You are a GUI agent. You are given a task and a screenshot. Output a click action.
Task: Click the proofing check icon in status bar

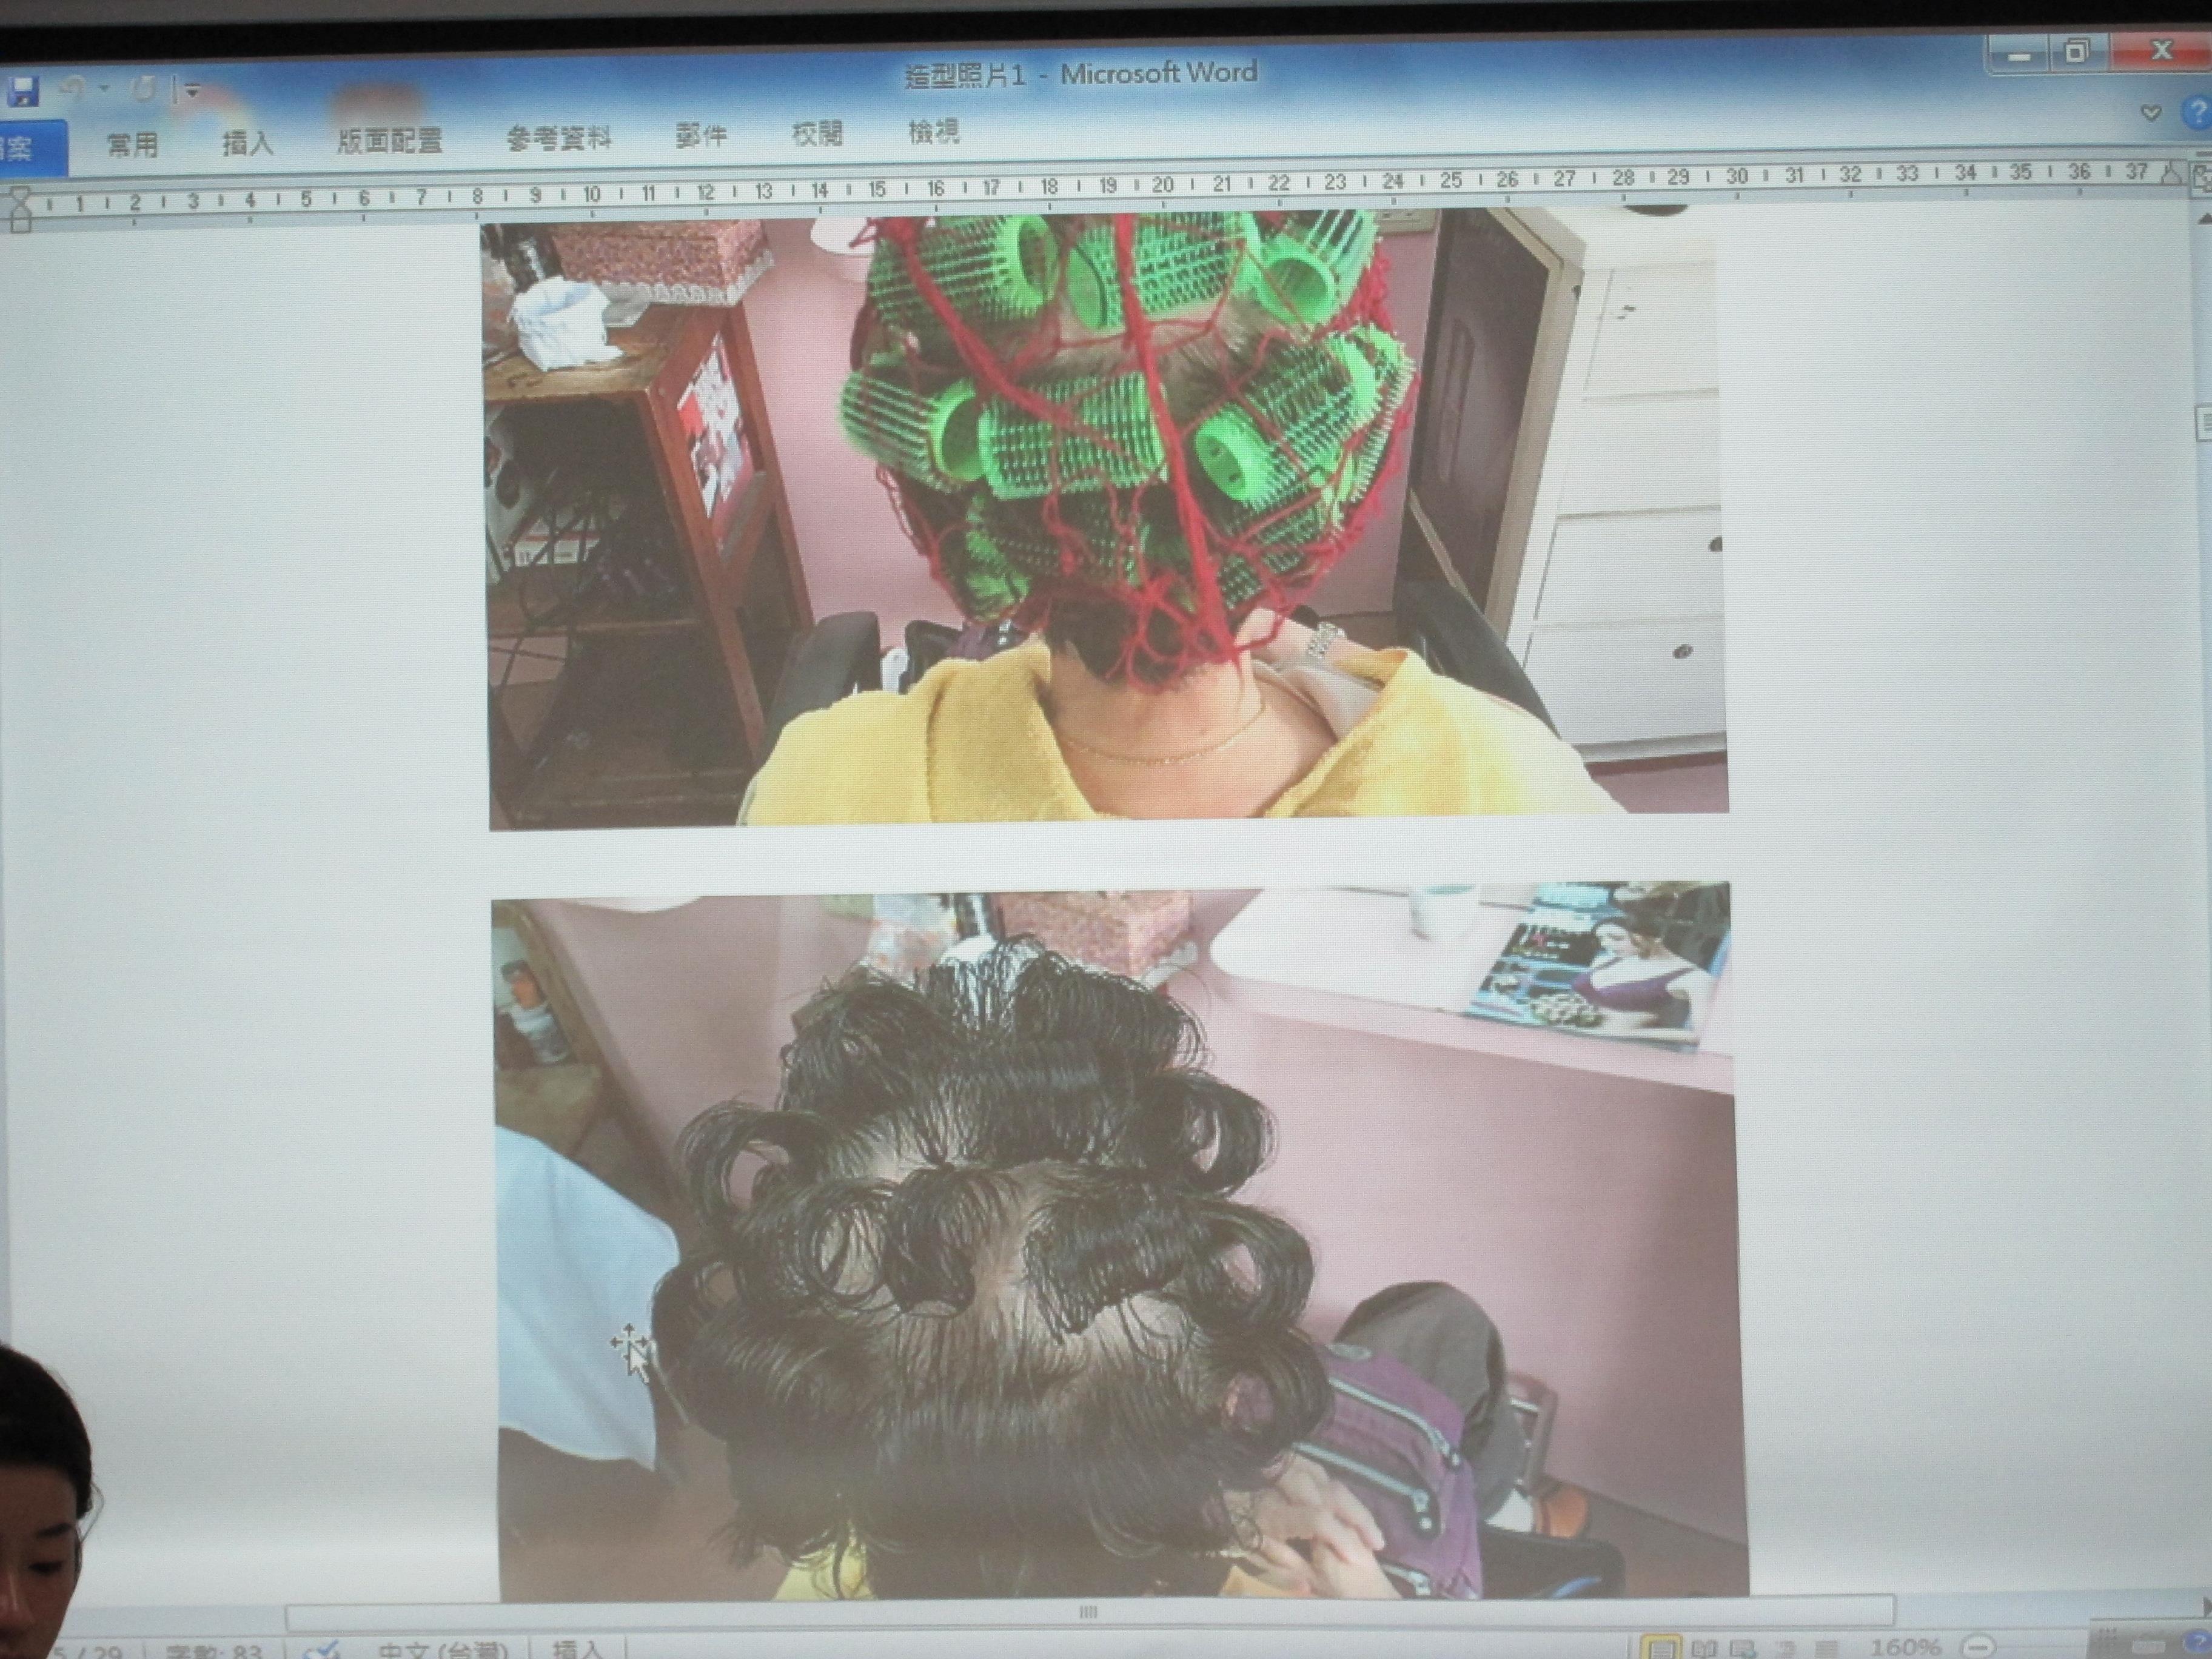[322, 1650]
